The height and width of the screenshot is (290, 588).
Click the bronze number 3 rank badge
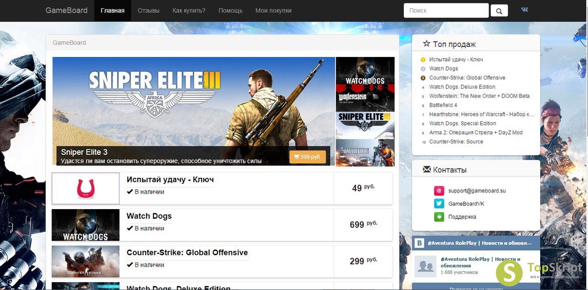(423, 78)
